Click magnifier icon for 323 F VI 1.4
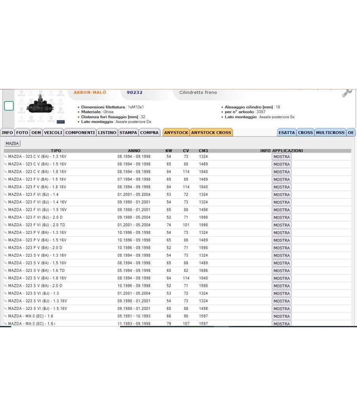This screenshot has height=416, width=357. 5,195
